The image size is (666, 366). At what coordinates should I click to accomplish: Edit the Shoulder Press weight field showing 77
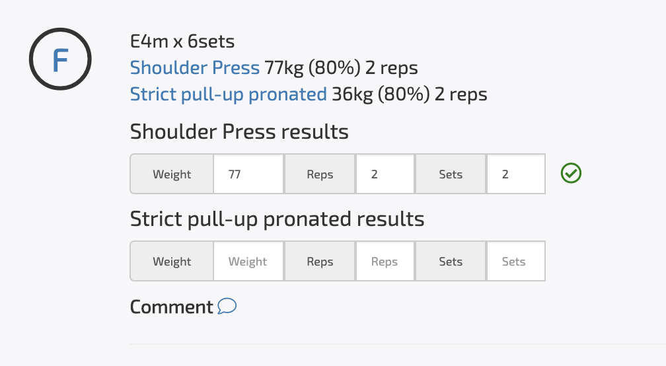[248, 174]
